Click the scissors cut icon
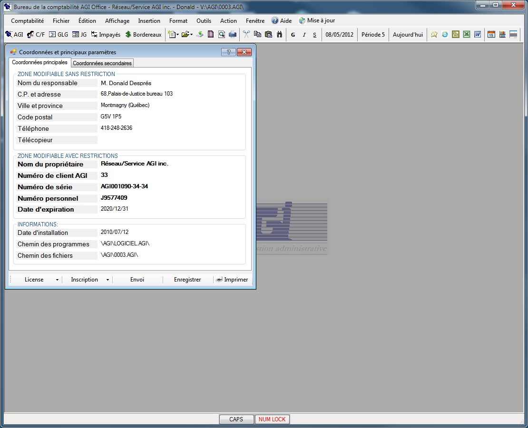Image resolution: width=528 pixels, height=428 pixels. tap(246, 34)
